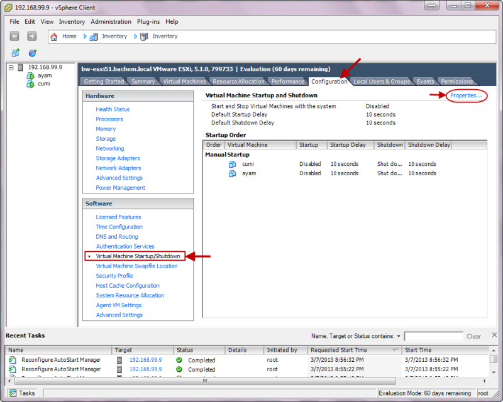
Task: Open Storage Adapters settings
Action: [118, 158]
